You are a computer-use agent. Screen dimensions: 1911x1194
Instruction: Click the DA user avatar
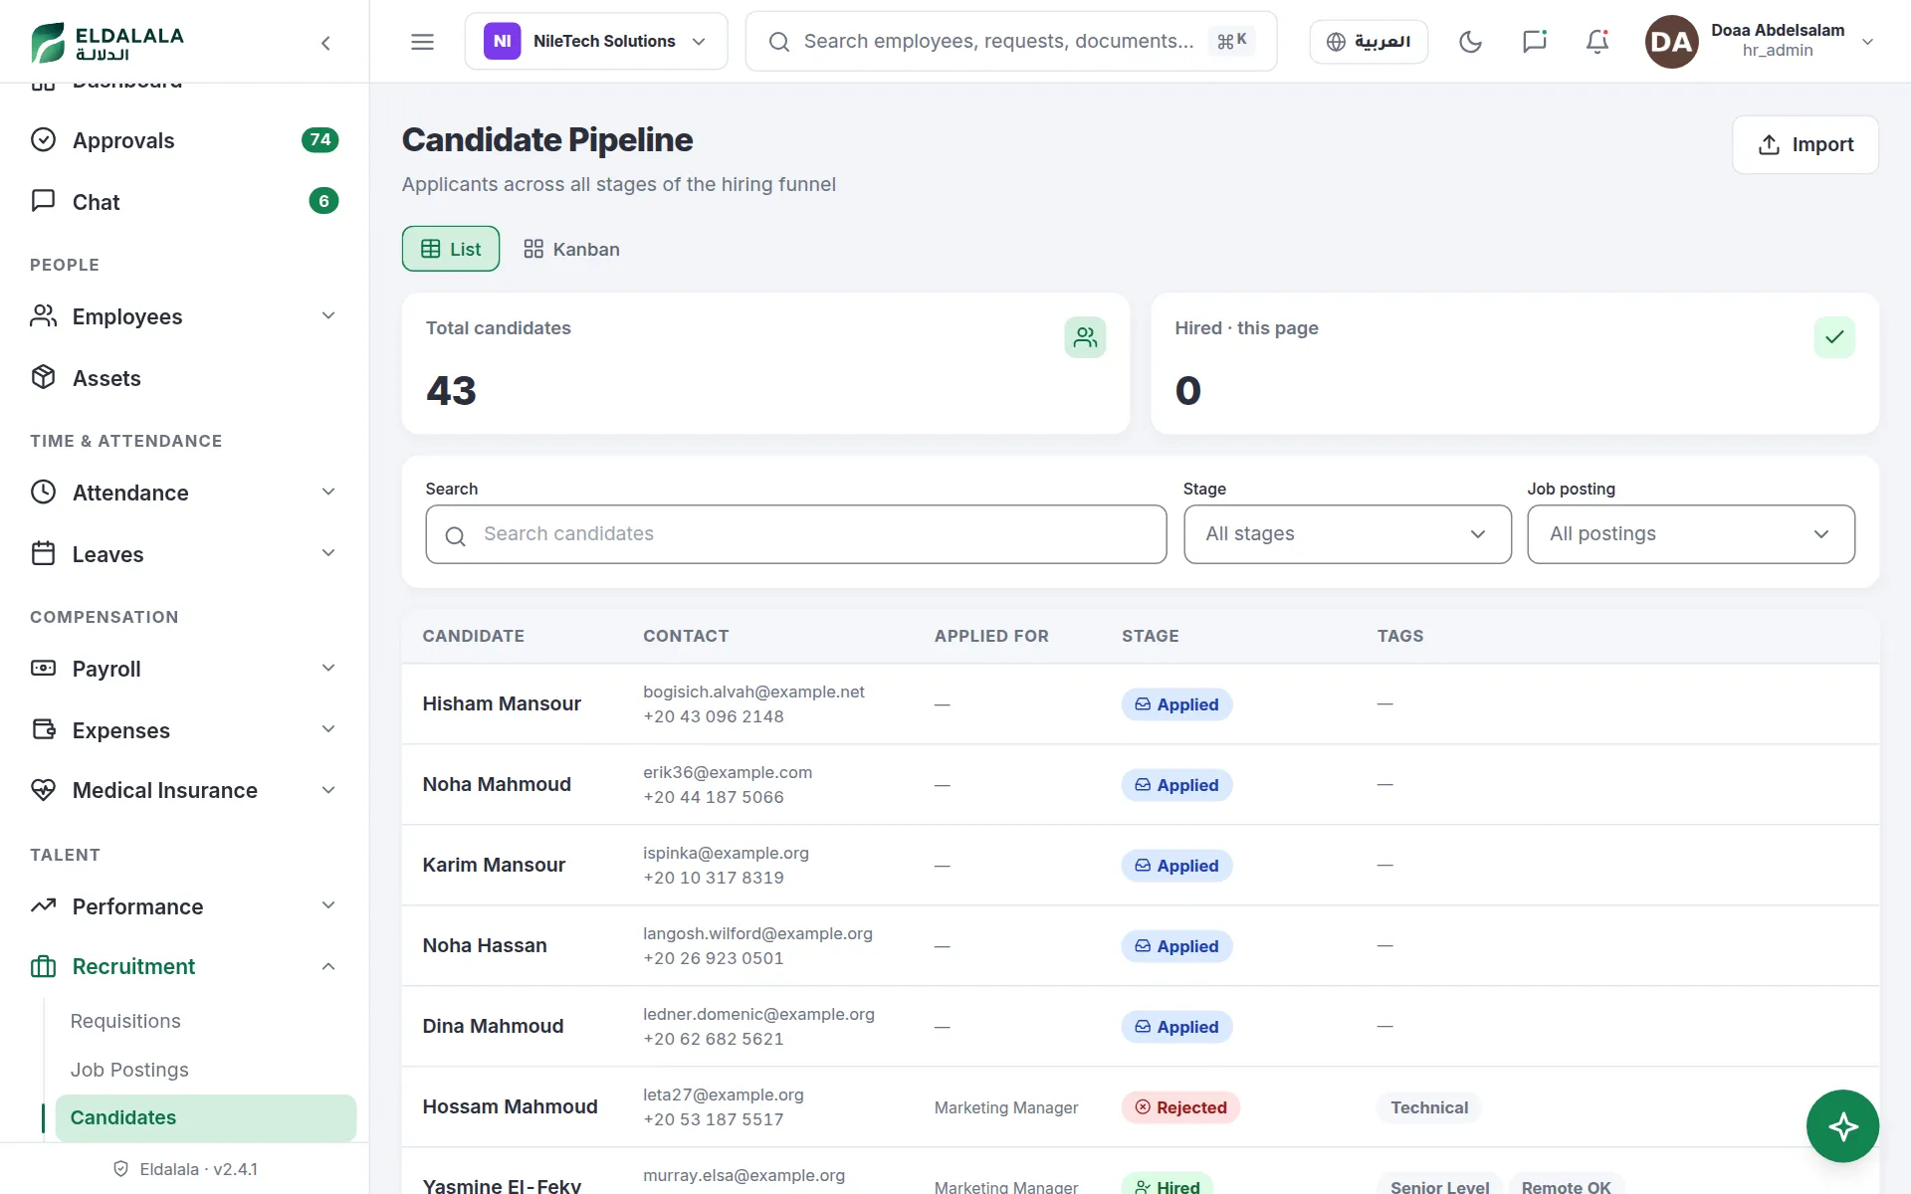[x=1671, y=42]
